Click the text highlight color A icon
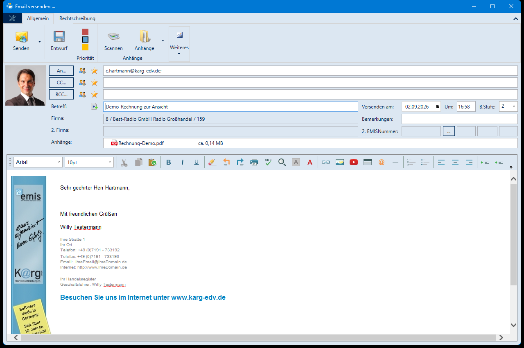 296,162
